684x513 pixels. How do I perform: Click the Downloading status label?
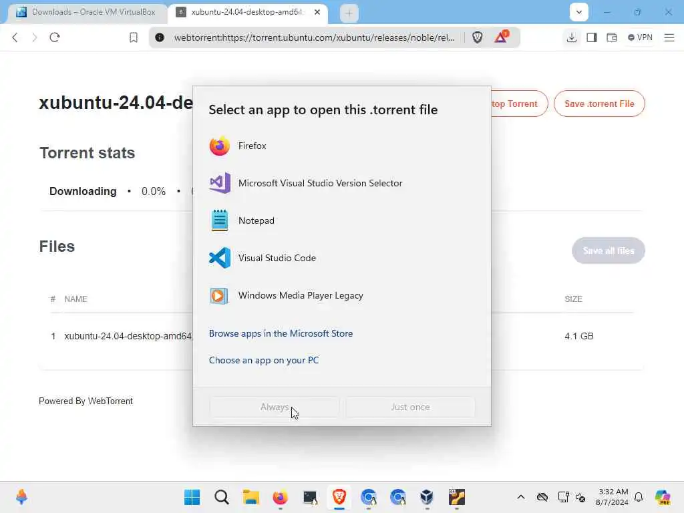[83, 192]
